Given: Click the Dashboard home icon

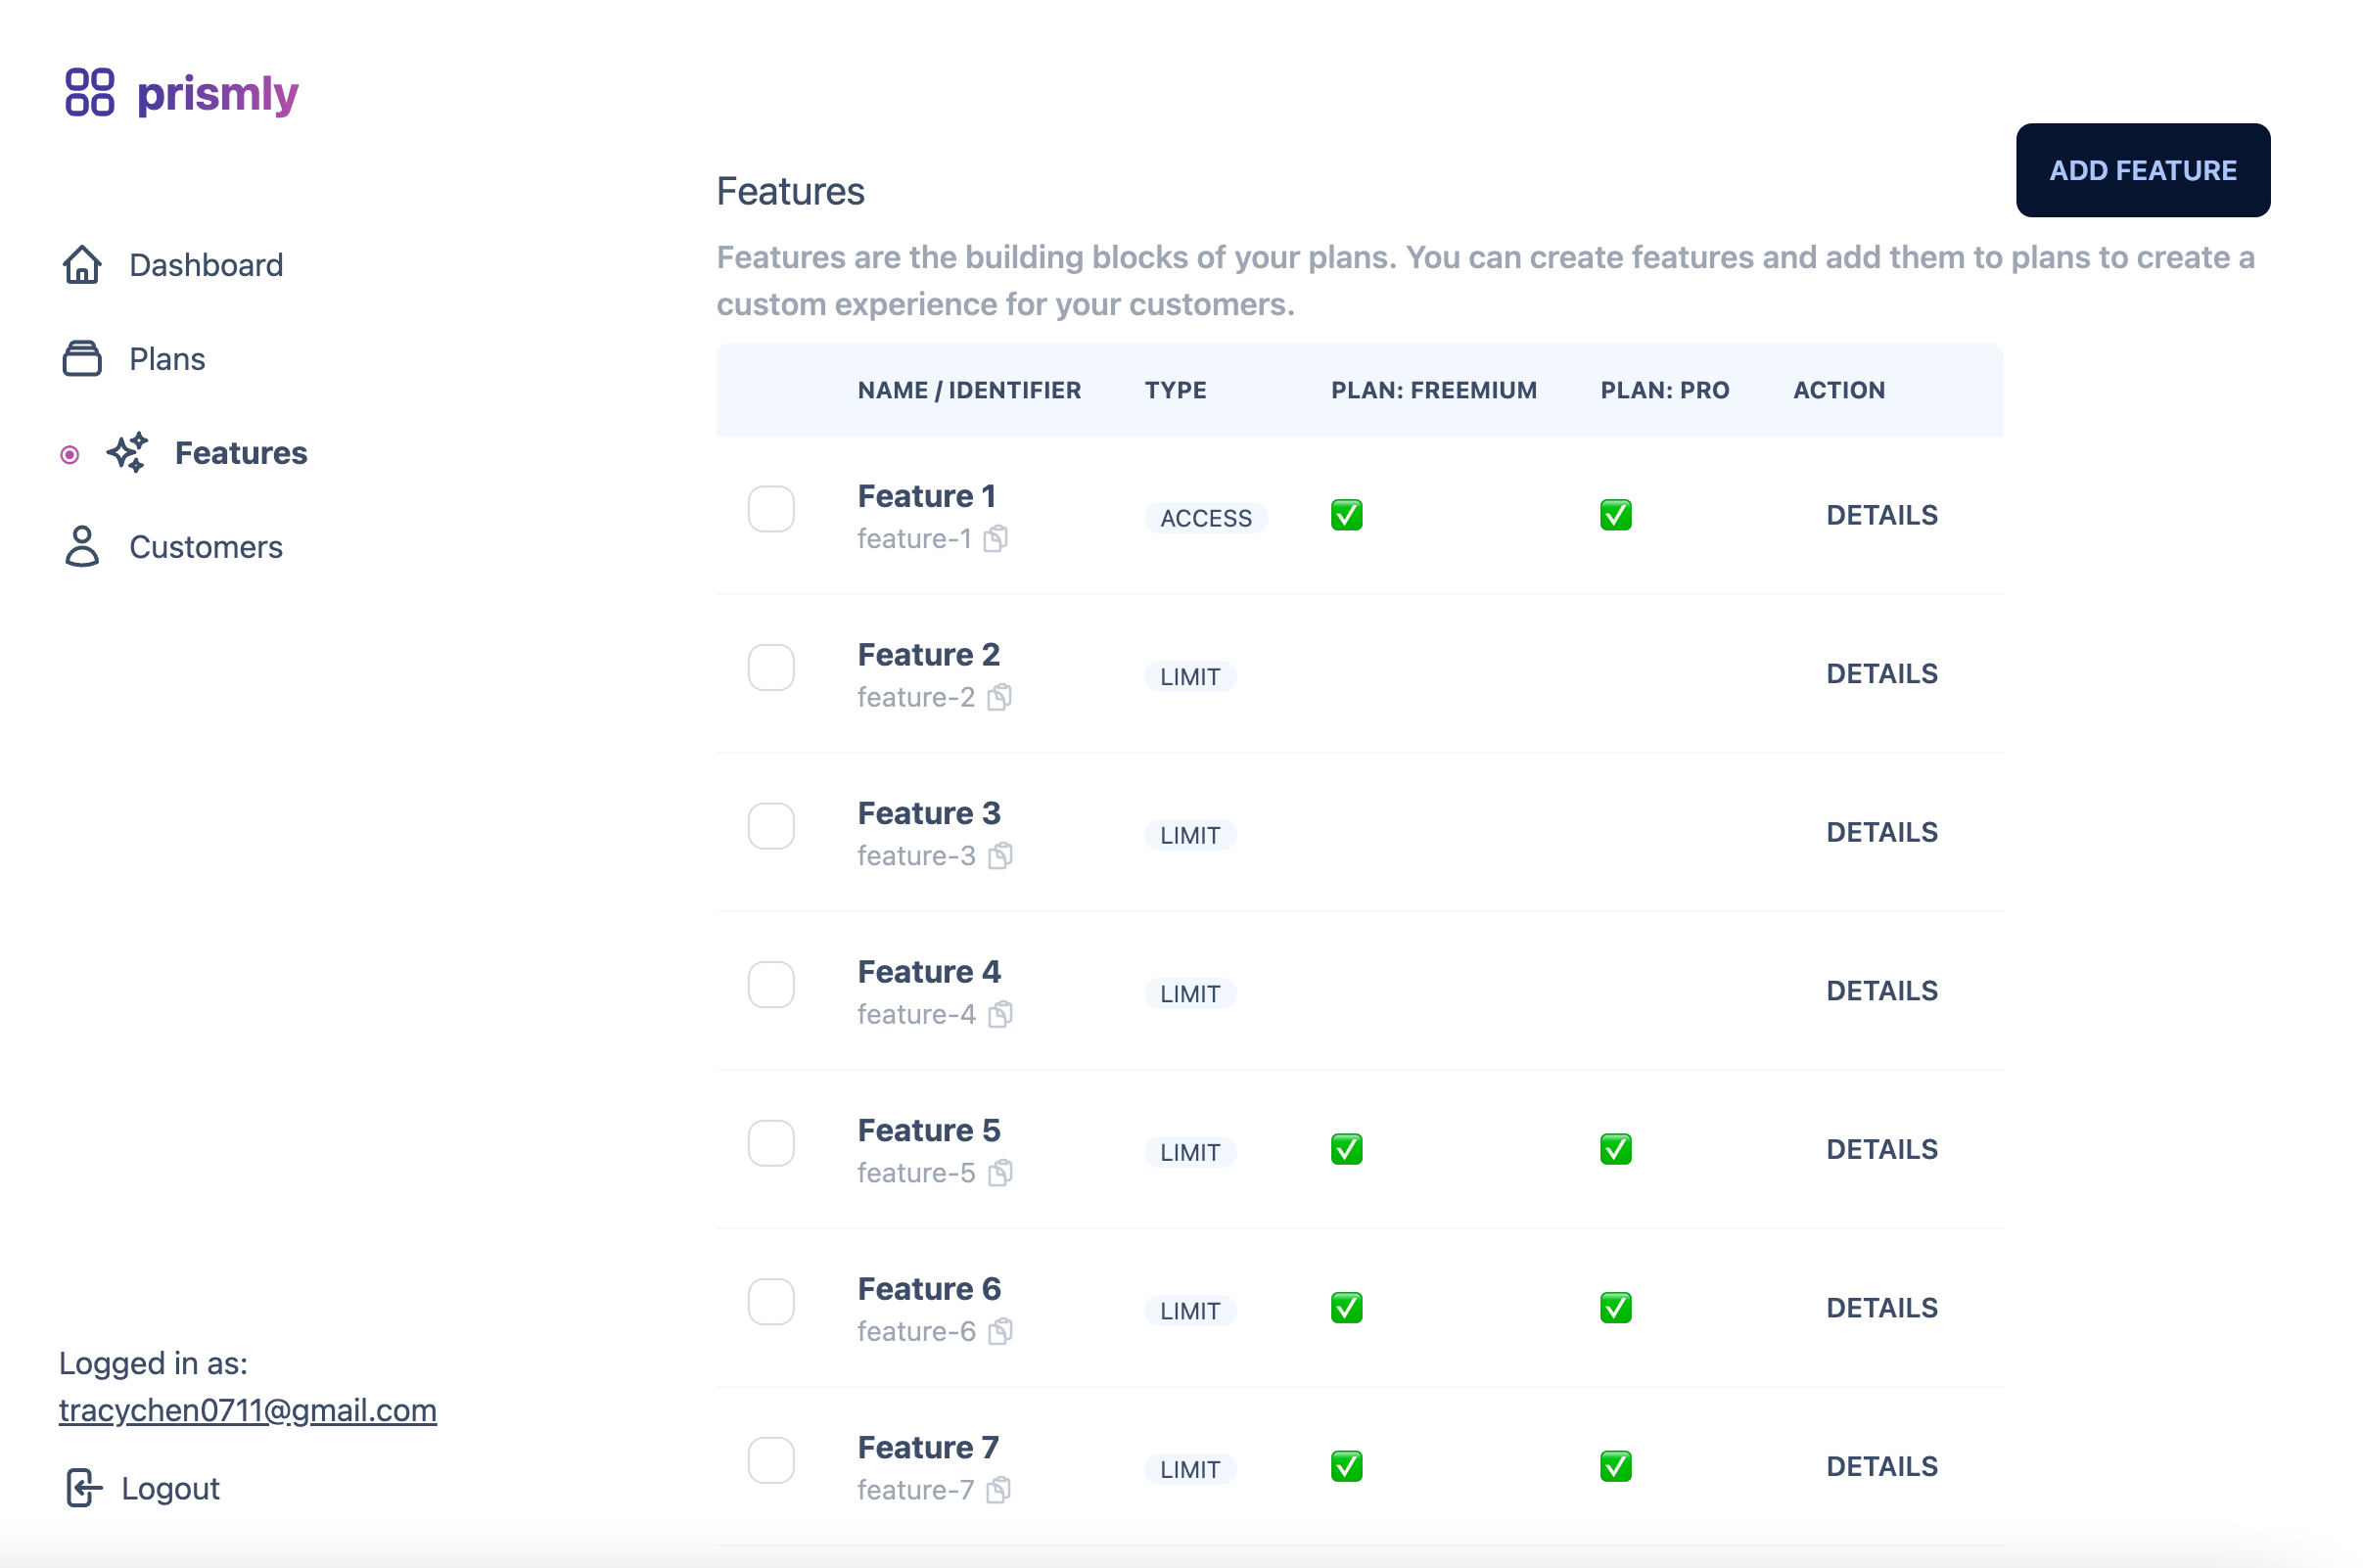Looking at the screenshot, I should pos(82,265).
